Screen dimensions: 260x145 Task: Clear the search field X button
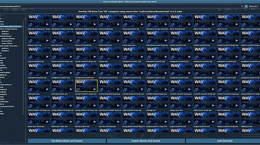[x=242, y=6]
